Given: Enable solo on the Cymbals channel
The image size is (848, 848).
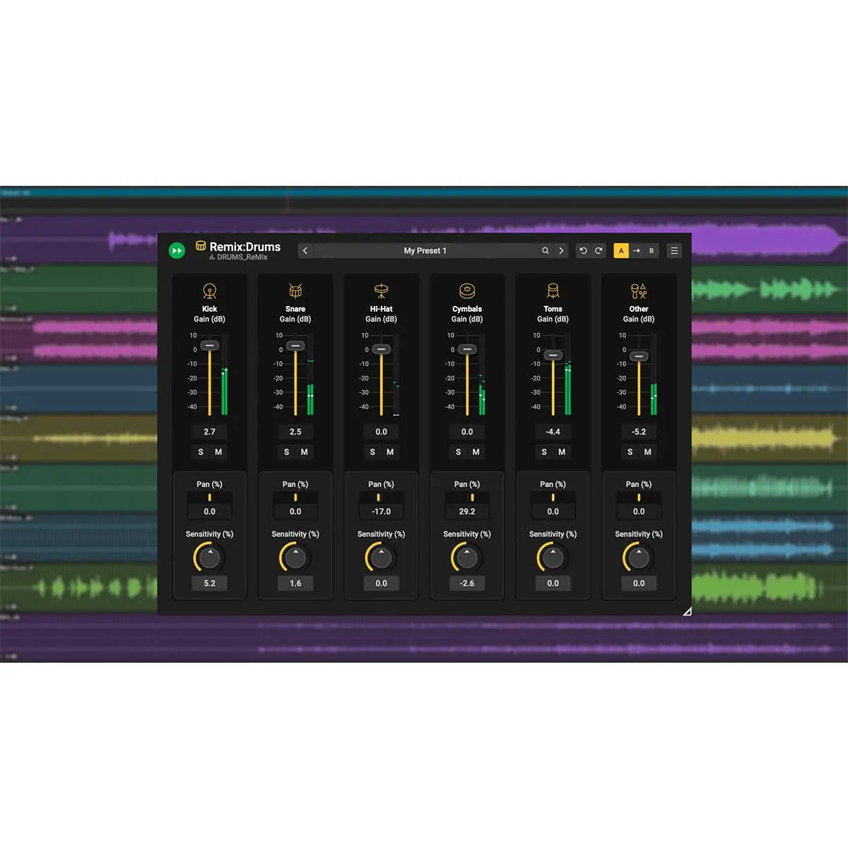Looking at the screenshot, I should click(458, 452).
